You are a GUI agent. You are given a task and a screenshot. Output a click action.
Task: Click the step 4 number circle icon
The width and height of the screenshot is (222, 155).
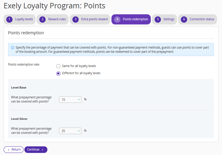coord(117,19)
